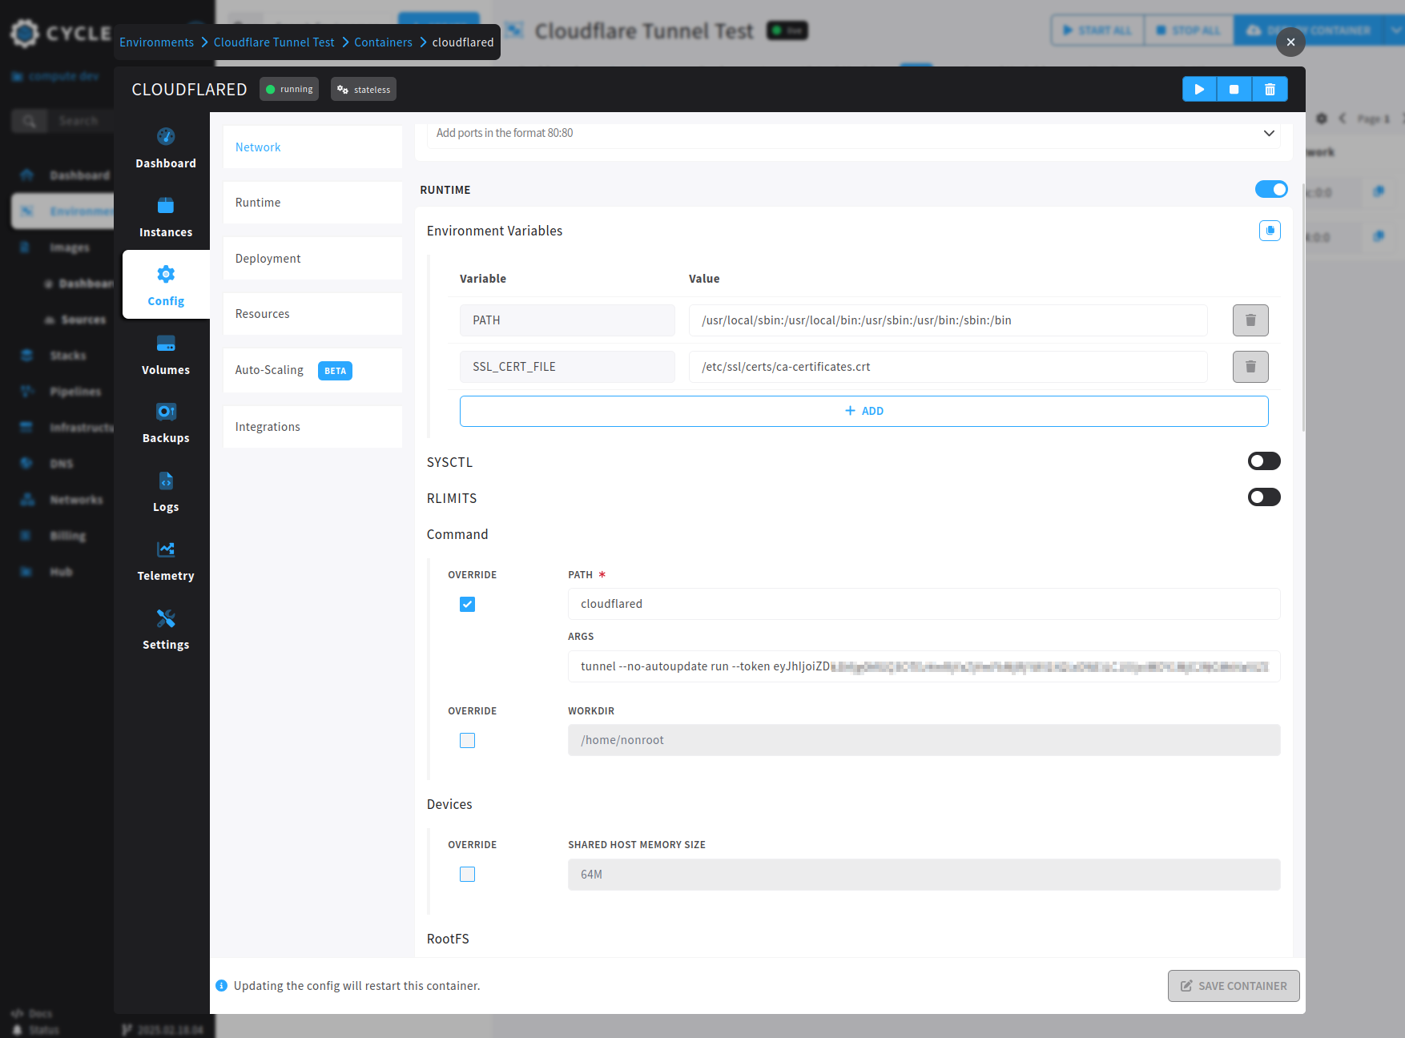1405x1038 pixels.
Task: Navigate to Environments breadcrumb link
Action: [x=156, y=42]
